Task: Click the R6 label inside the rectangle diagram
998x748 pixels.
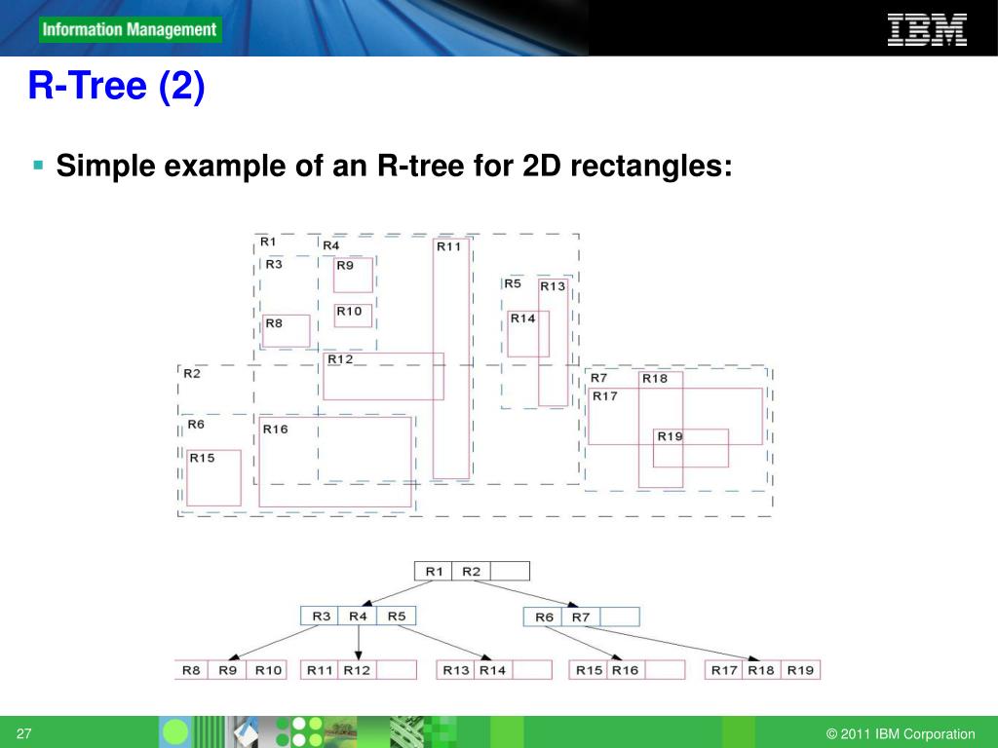Action: [195, 425]
